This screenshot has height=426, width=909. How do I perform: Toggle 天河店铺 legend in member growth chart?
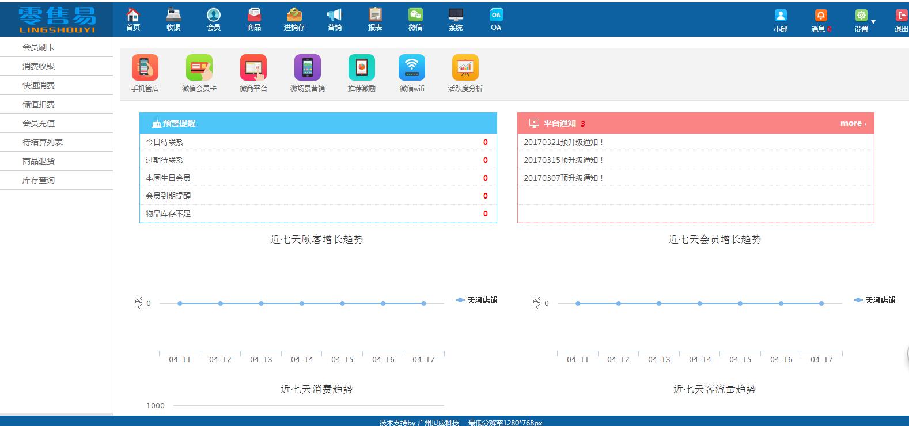[874, 300]
